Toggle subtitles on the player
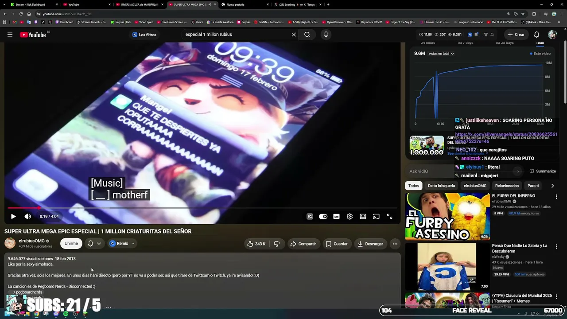Viewport: 567px width, 319px height. 336,216
